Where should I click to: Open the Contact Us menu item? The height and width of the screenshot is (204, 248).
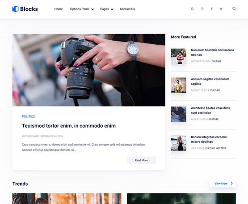click(x=127, y=9)
